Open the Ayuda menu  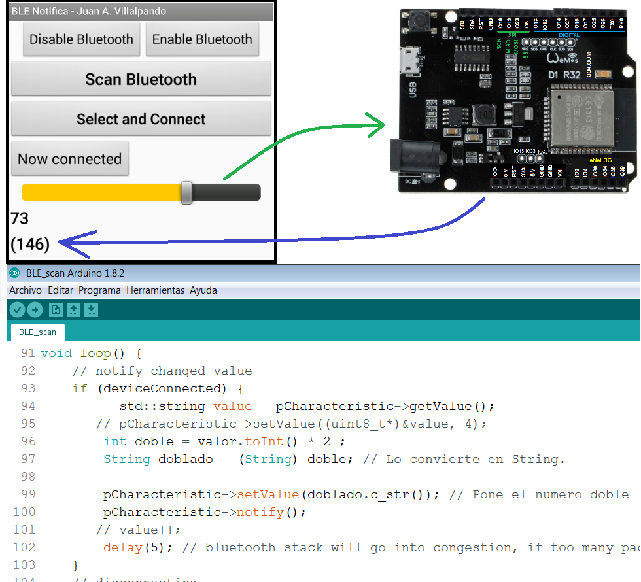pyautogui.click(x=203, y=290)
